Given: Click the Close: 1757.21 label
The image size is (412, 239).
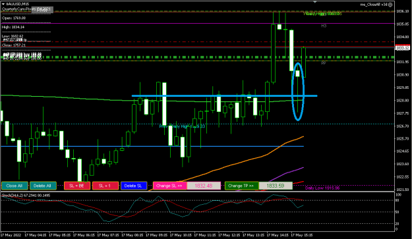Looking at the screenshot, I should tap(14, 45).
